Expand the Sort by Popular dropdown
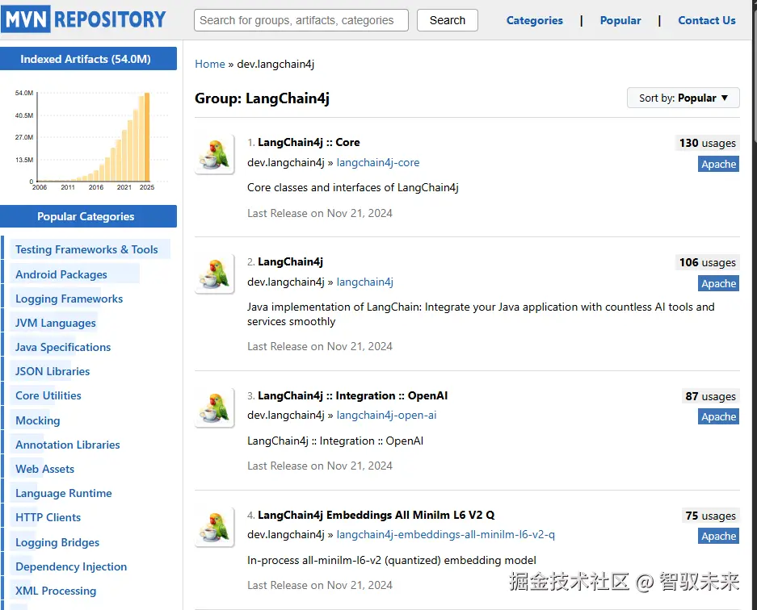The height and width of the screenshot is (610, 757). click(x=683, y=98)
